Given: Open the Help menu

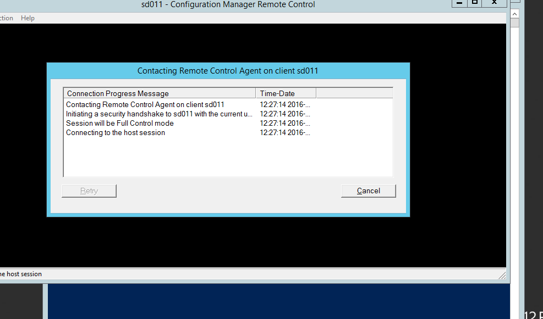Looking at the screenshot, I should pos(28,18).
